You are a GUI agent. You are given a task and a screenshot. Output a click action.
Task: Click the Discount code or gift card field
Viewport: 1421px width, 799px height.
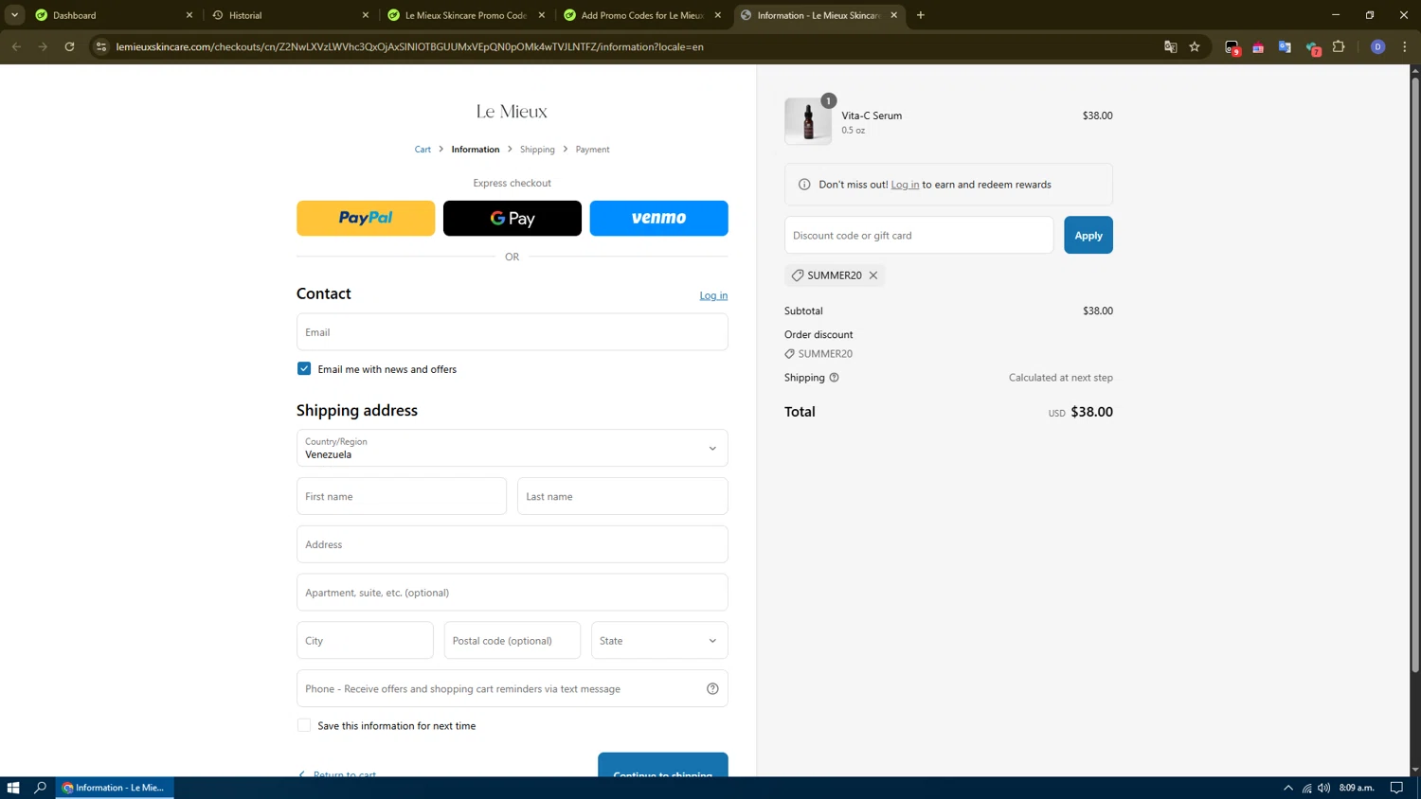click(919, 235)
